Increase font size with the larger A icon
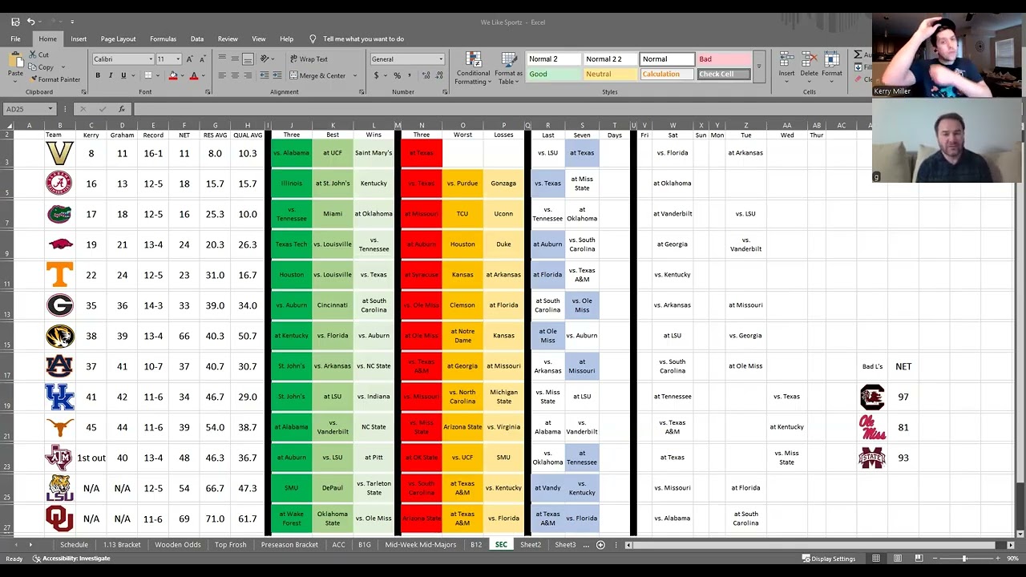 (x=189, y=59)
